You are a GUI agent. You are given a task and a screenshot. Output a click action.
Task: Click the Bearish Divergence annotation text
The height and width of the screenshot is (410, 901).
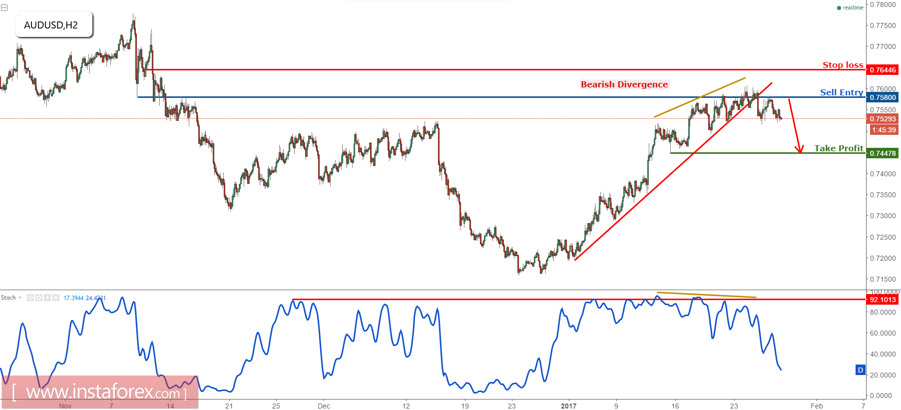(624, 84)
